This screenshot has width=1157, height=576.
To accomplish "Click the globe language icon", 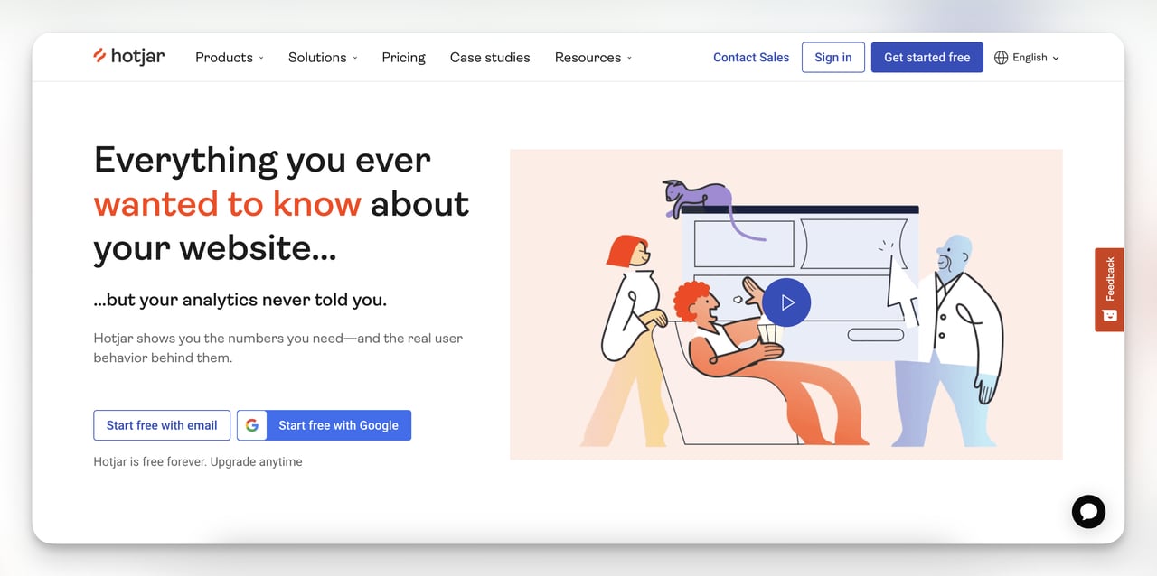I will pyautogui.click(x=1001, y=57).
